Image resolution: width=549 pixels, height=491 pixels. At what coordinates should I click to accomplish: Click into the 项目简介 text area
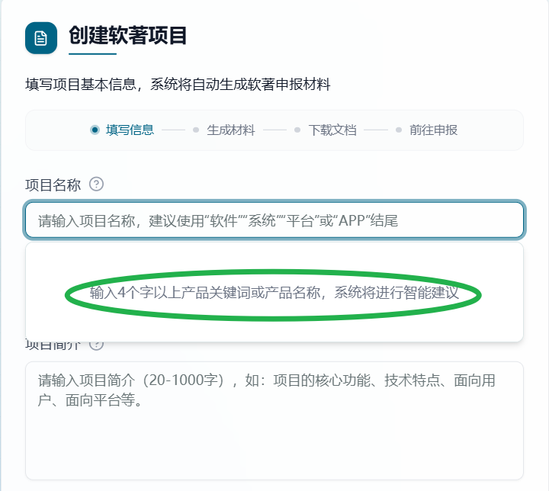point(274,421)
